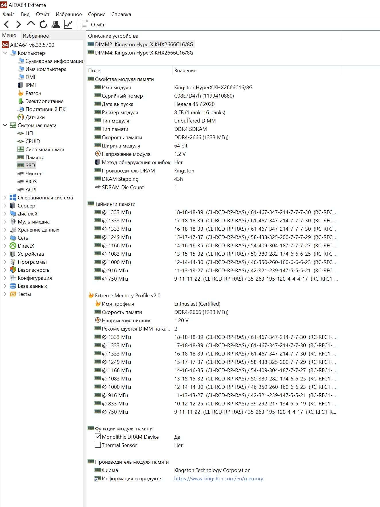Click the BIOS chip icon
This screenshot has height=507, width=380.
(21, 181)
